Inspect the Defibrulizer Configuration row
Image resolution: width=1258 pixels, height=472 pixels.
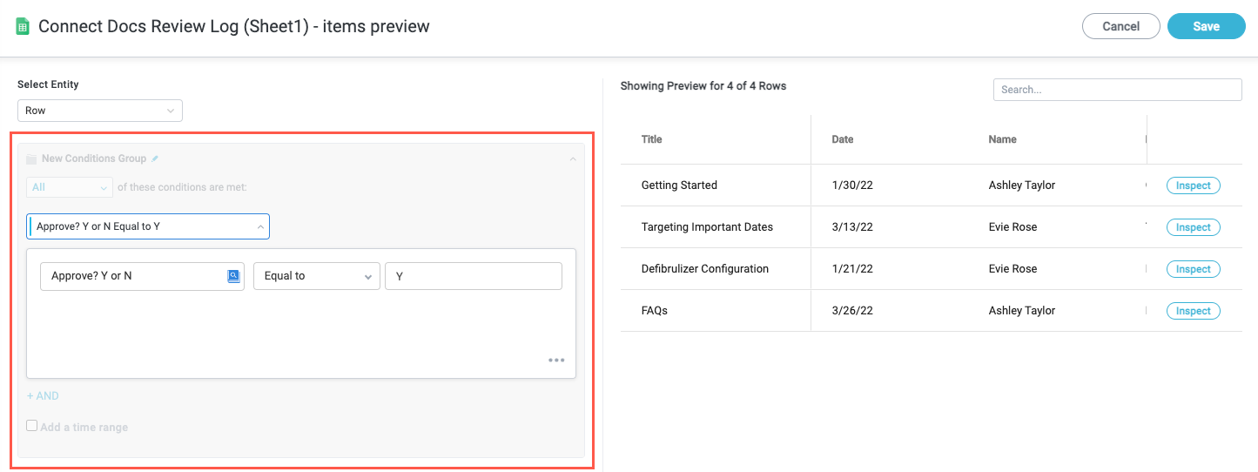point(1193,269)
